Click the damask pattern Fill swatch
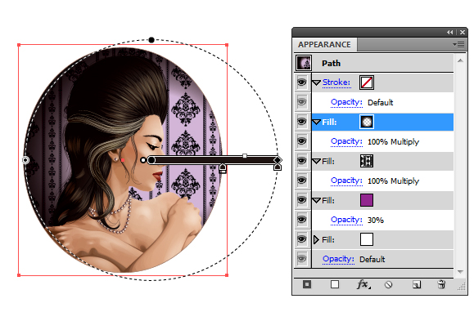This screenshot has width=474, height=321. (x=367, y=161)
